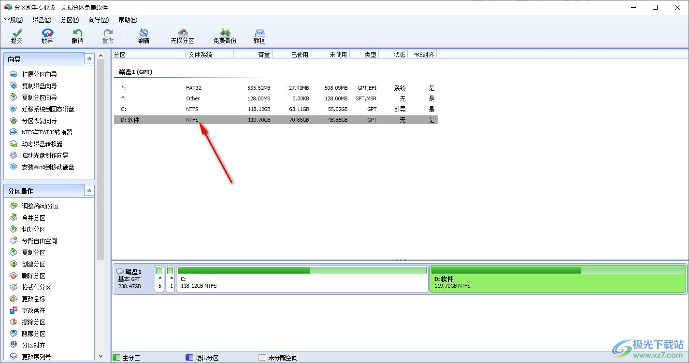689x363 pixels.
Task: Open the 向导(W) menu
Action: point(99,20)
